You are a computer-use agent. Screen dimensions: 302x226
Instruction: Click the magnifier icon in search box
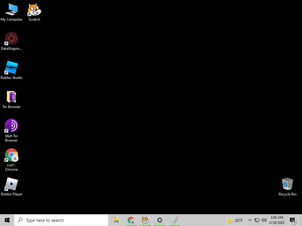point(20,220)
